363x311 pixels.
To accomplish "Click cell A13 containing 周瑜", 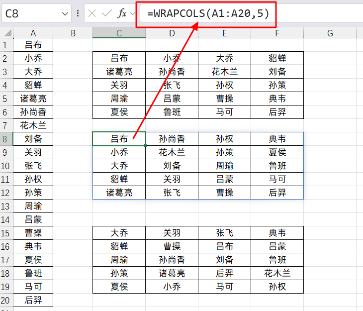I will coord(33,206).
